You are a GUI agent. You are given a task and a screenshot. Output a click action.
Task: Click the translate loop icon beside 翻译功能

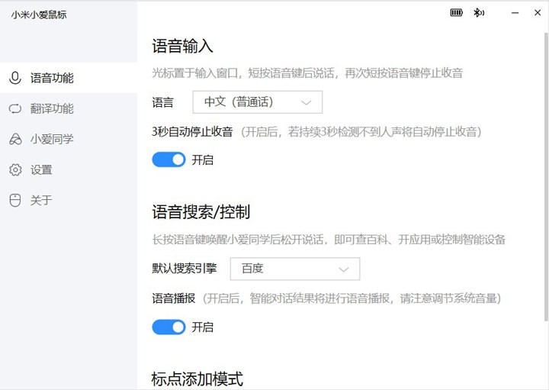tap(15, 108)
